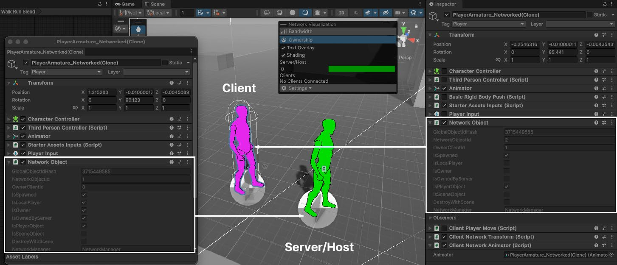Screen dimensions: 617x265
Task: Click the scale constrain proportions link icon in right Inspector
Action: pos(498,60)
